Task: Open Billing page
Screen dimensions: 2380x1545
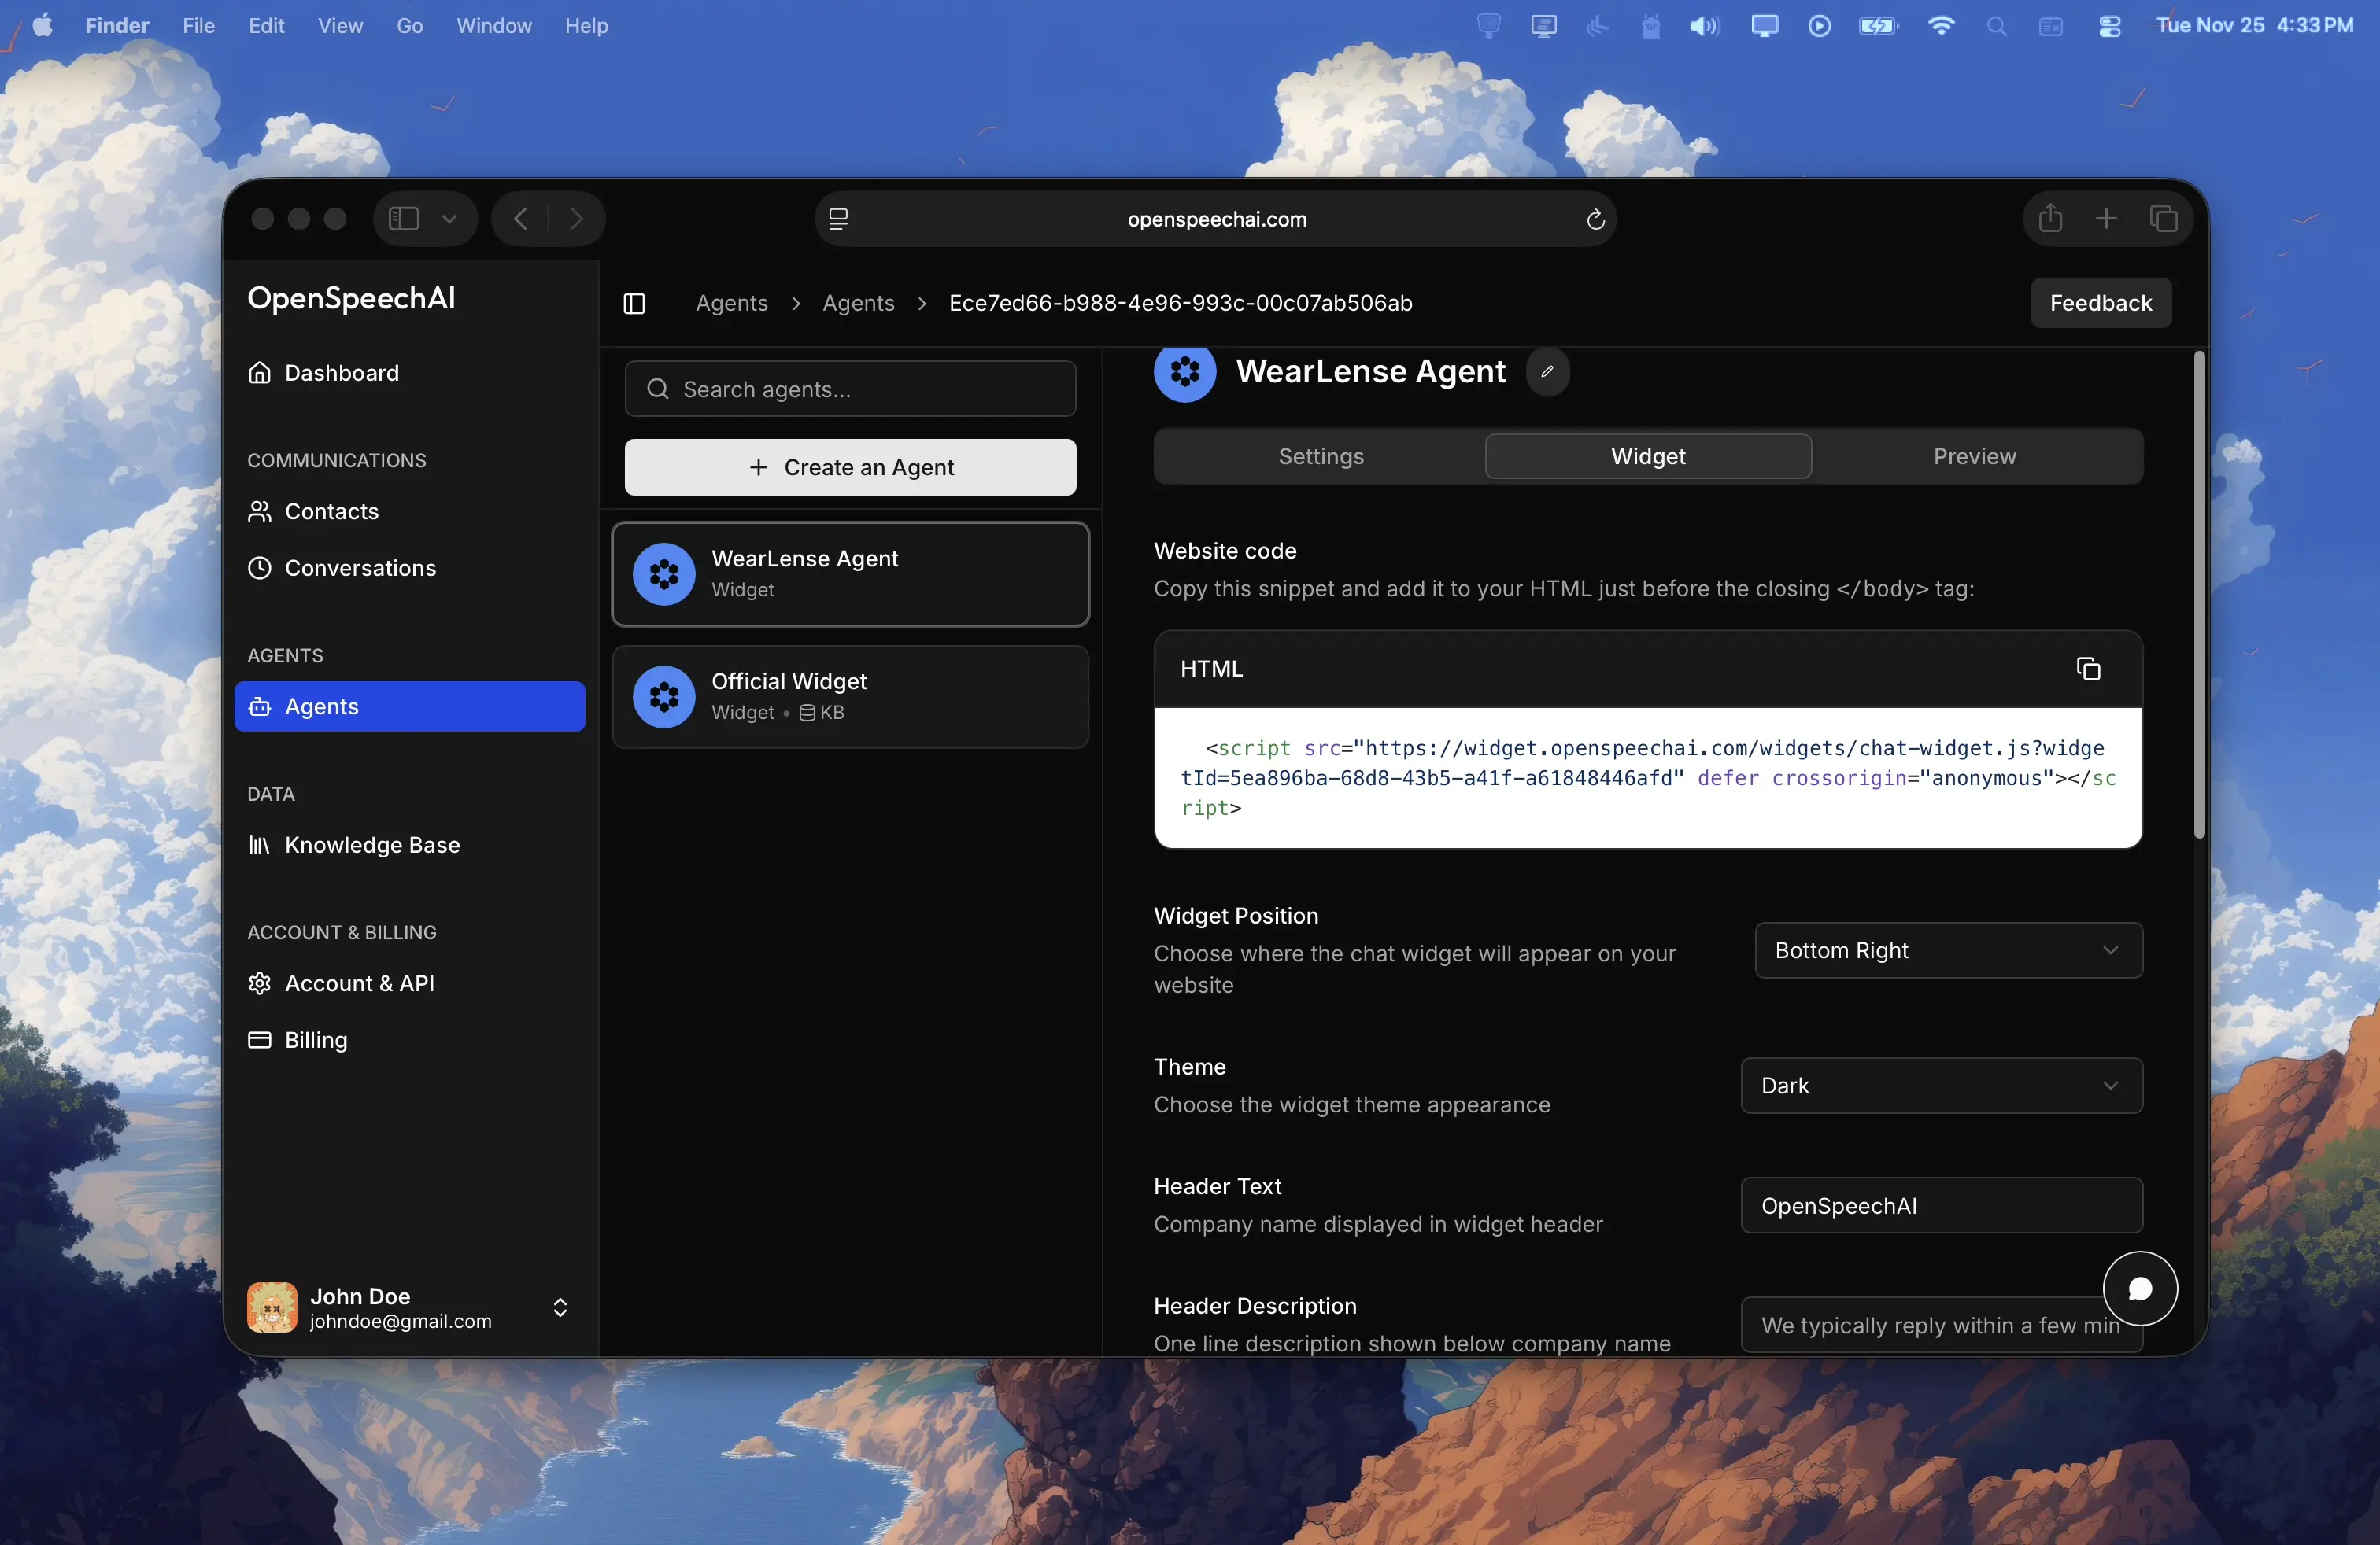Action: click(x=410, y=1039)
